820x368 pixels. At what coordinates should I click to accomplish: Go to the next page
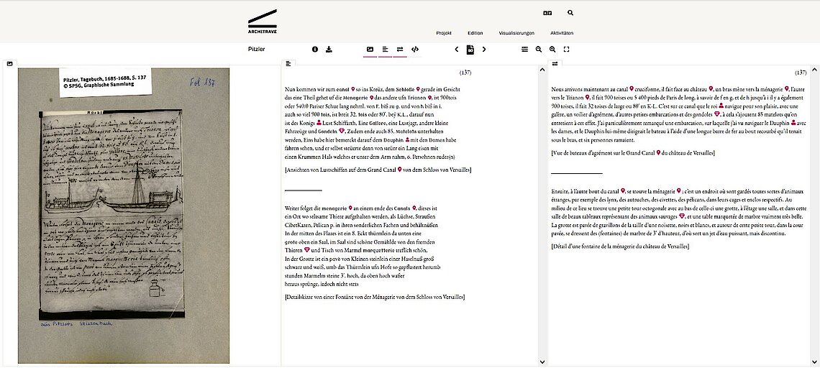coord(484,50)
